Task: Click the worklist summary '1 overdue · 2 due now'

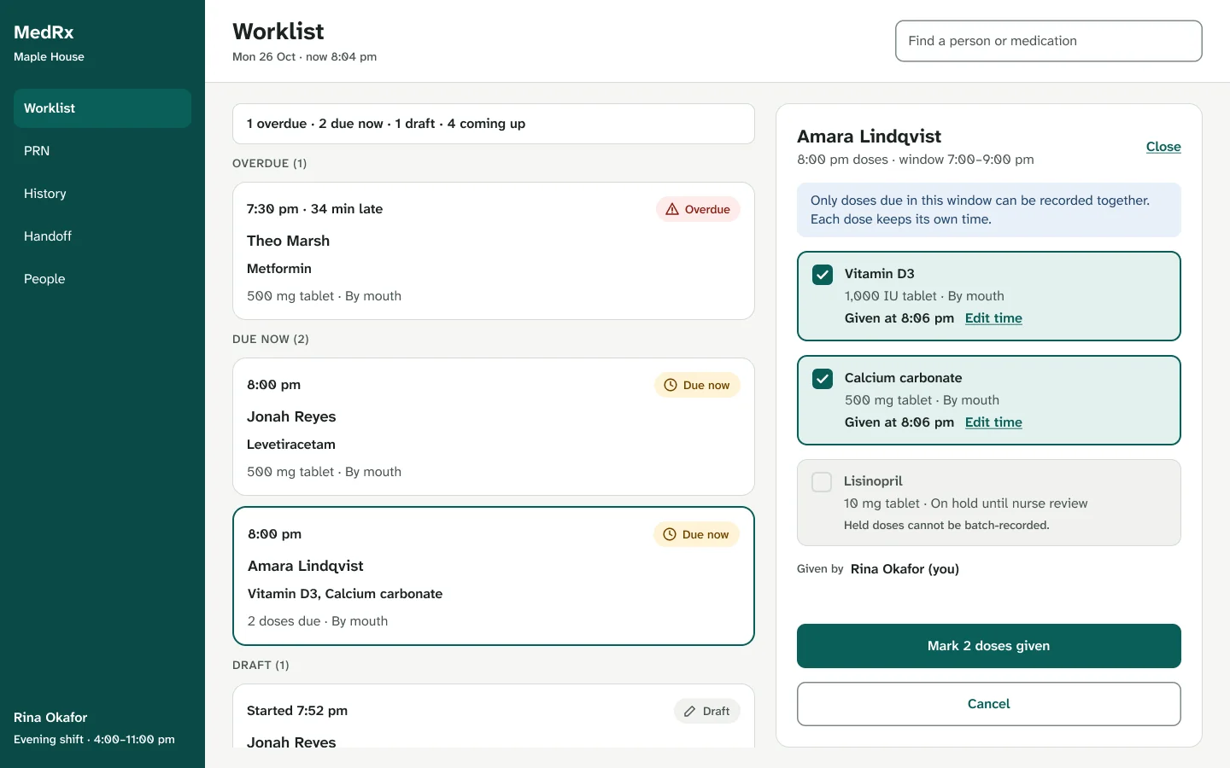Action: tap(494, 124)
